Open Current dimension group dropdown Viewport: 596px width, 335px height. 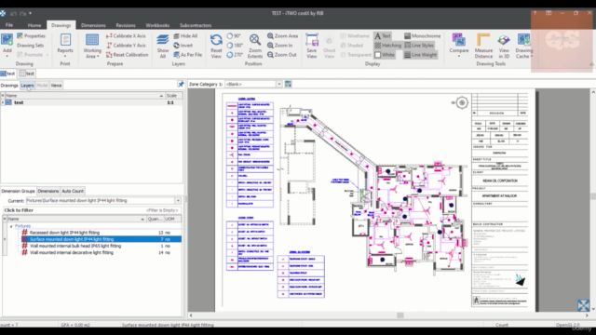[178, 201]
